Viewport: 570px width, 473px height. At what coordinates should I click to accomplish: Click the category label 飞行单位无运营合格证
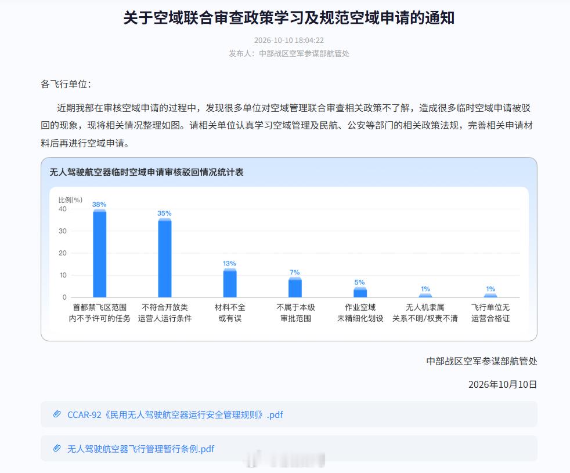(x=490, y=313)
